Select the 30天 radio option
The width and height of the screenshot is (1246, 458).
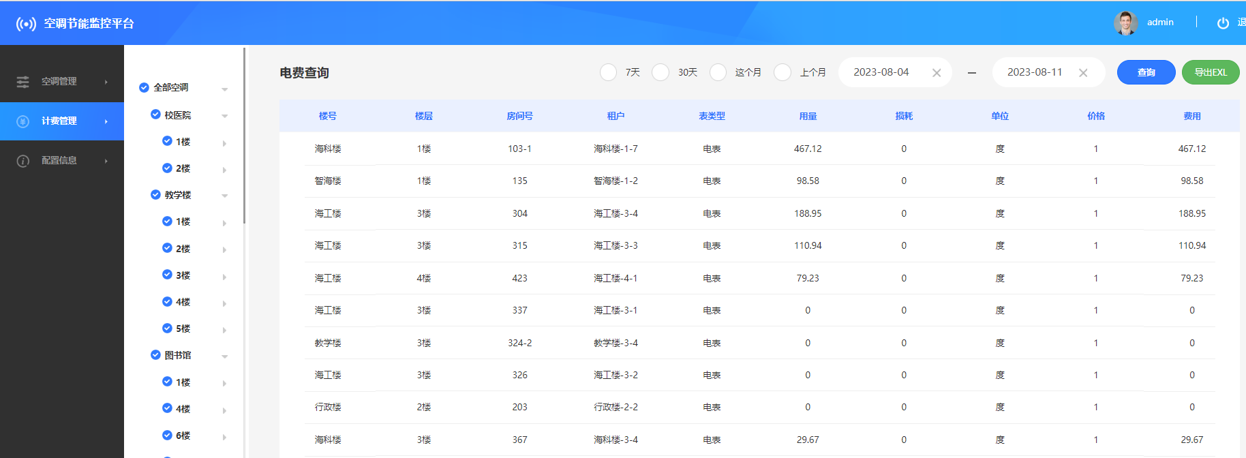click(660, 72)
